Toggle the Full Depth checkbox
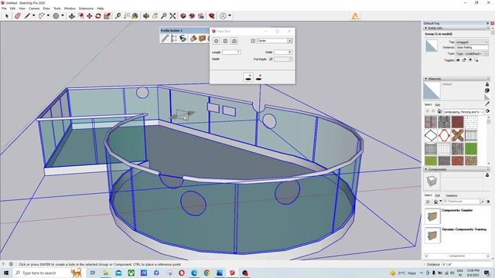 point(271,59)
